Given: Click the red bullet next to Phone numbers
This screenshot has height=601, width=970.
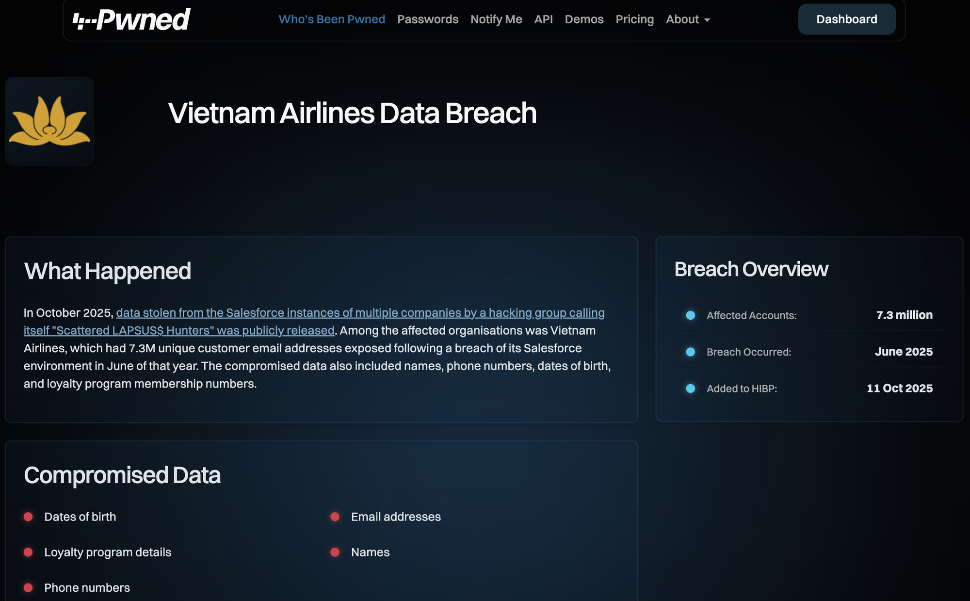Looking at the screenshot, I should click(x=28, y=587).
